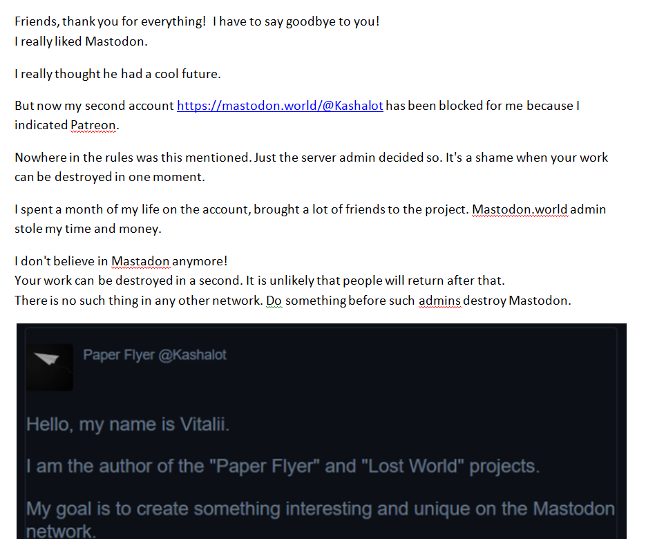Click the paper plane avatar icon
Screen dimensions: 646x539
[50, 367]
